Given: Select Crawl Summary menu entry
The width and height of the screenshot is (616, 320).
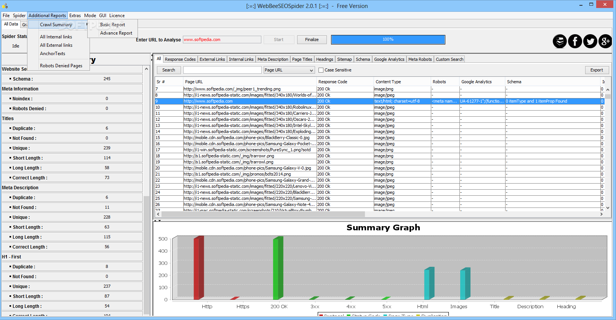Looking at the screenshot, I should coord(59,25).
